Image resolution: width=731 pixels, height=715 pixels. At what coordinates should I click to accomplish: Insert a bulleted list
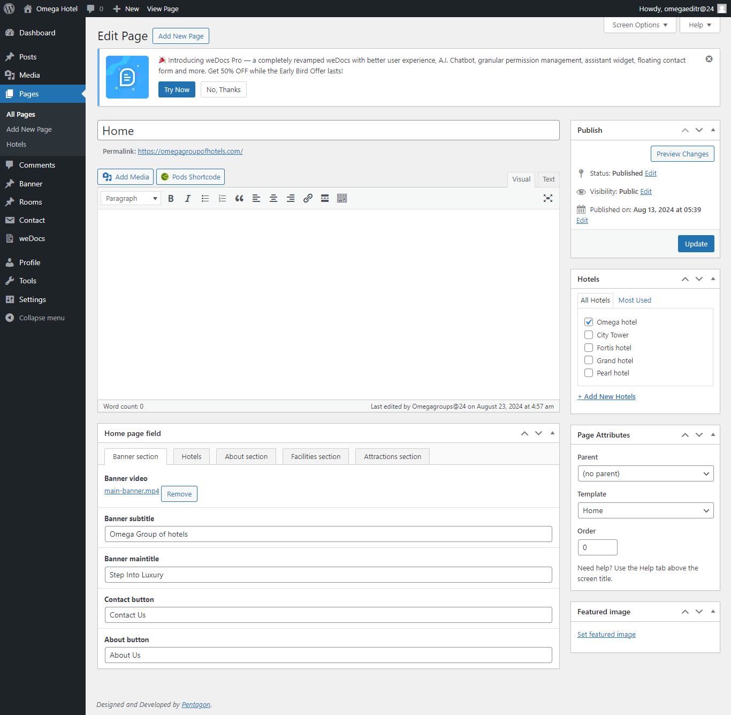tap(205, 199)
